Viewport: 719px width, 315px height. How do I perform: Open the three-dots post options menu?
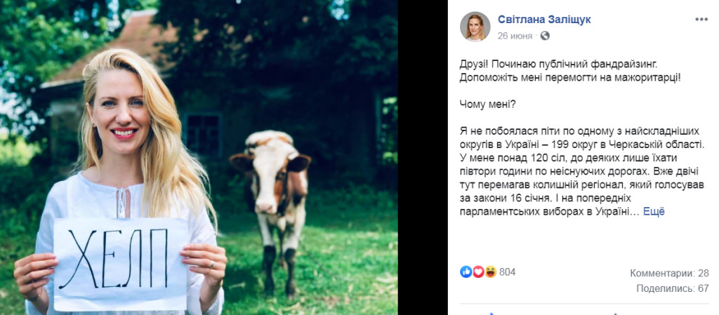701,19
